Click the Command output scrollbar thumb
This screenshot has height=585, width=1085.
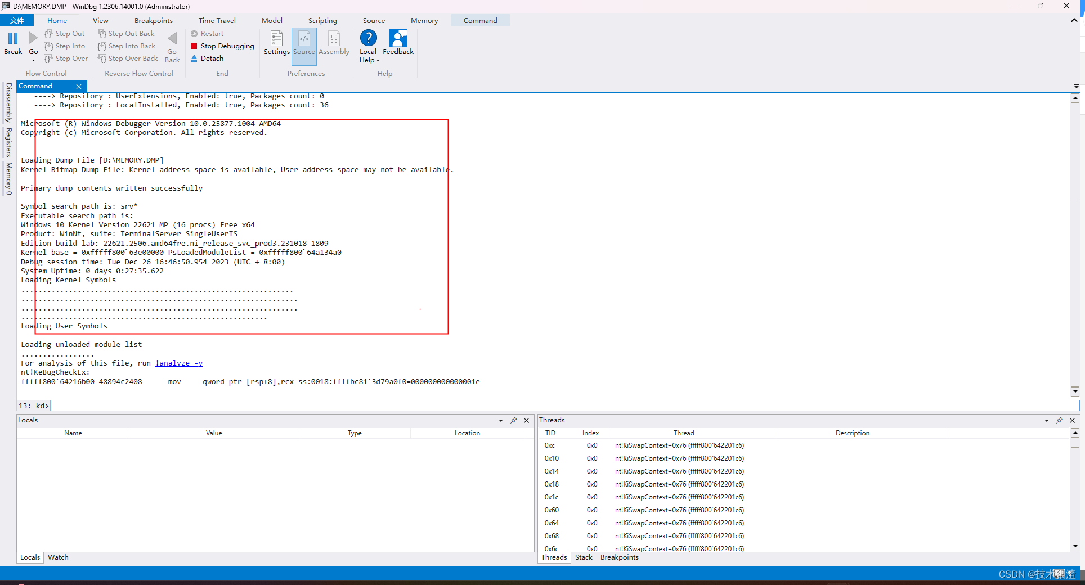click(1075, 293)
